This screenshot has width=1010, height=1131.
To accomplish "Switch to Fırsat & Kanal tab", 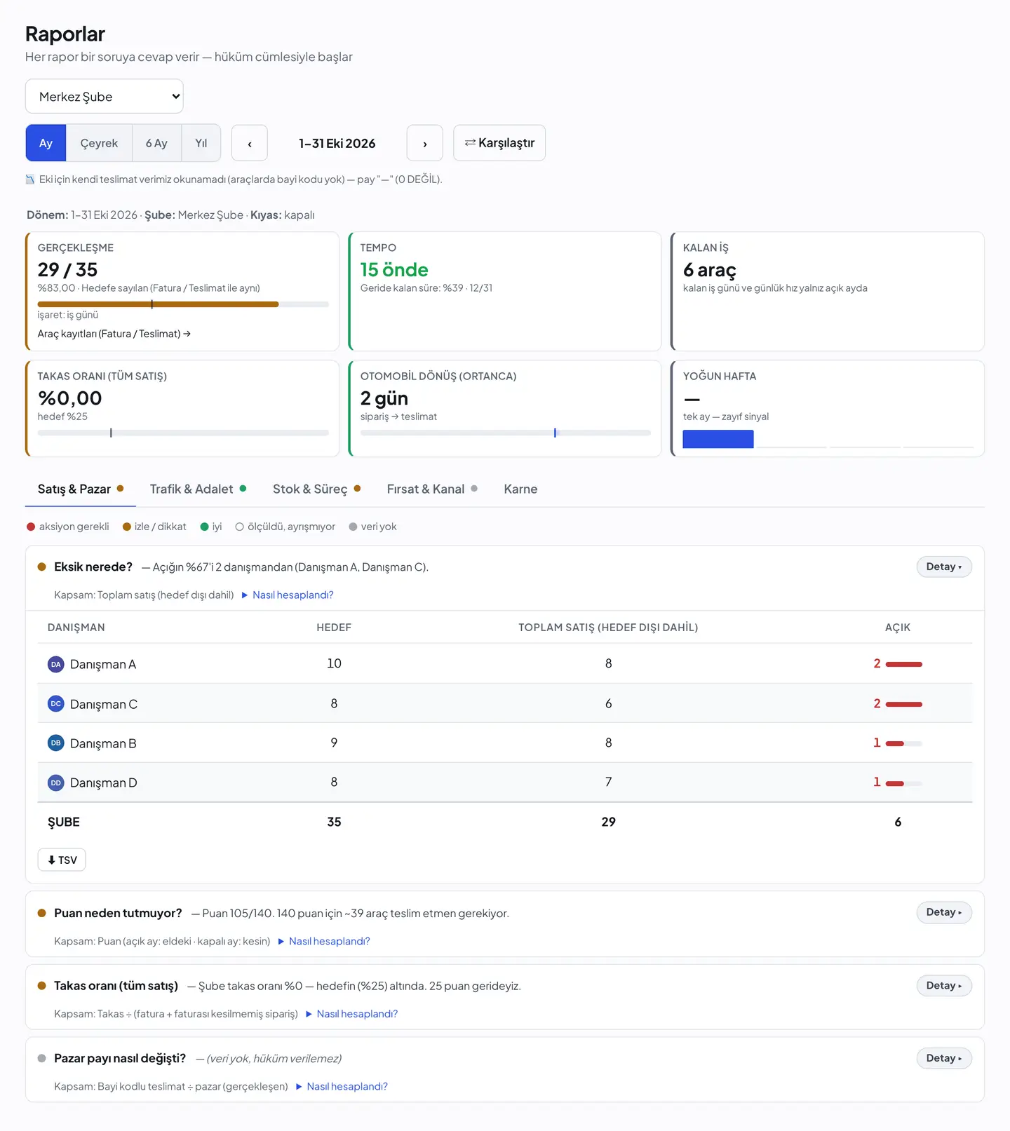I will point(432,489).
